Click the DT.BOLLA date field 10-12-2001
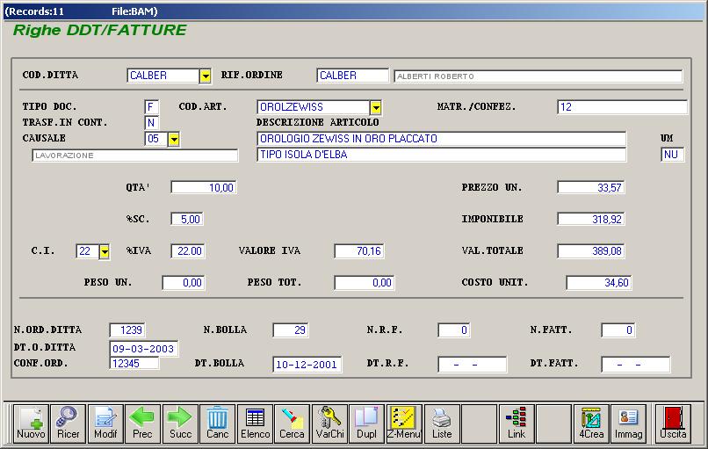The image size is (708, 449). [307, 365]
